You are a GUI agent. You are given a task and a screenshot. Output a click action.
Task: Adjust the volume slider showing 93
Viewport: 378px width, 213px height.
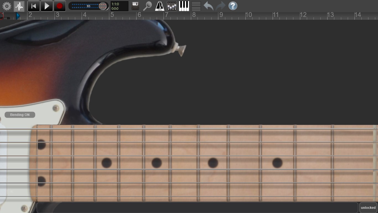pos(88,6)
